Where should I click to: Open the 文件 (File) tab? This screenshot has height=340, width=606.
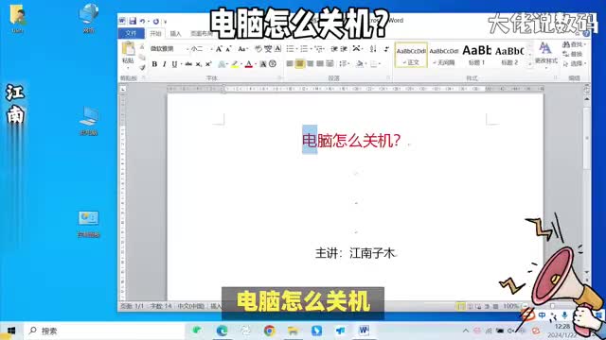pos(131,34)
